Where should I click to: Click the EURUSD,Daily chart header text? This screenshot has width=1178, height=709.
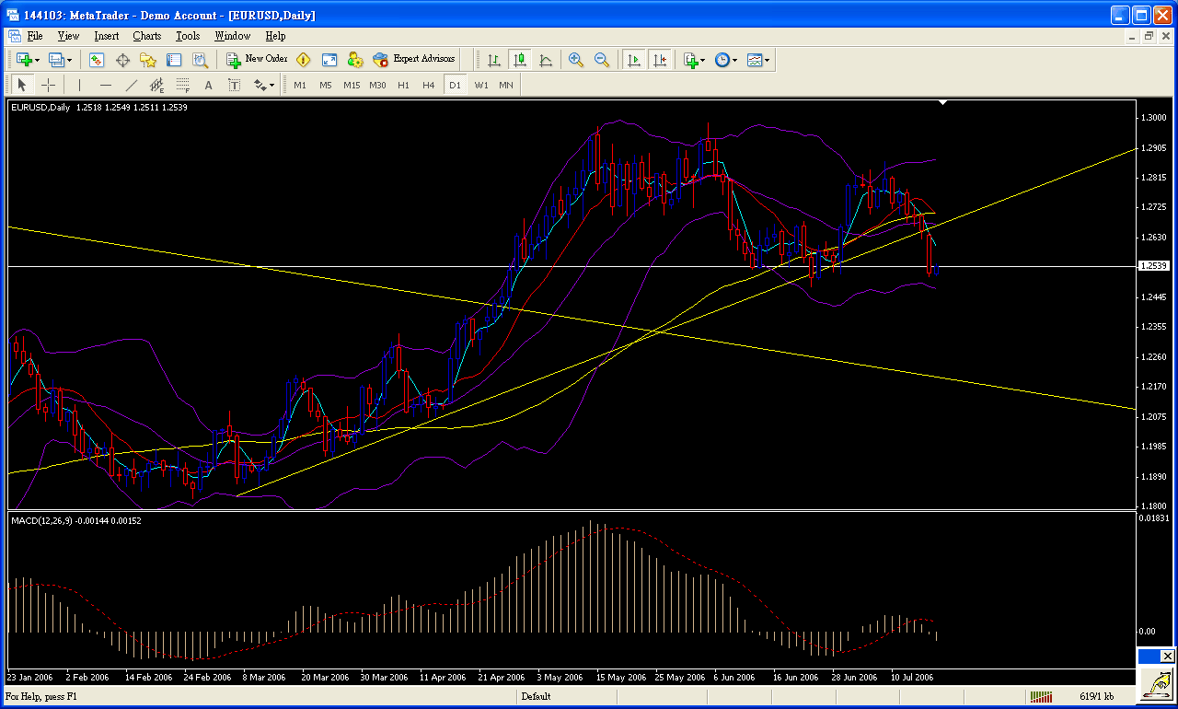coord(40,108)
